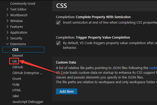Open GitHub Enterprise extension settings
This screenshot has height=105, width=157.
[27, 73]
